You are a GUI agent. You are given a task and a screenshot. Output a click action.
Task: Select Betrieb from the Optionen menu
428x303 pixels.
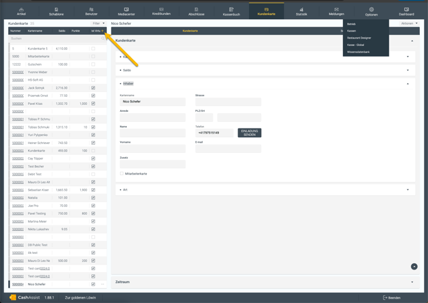[351, 24]
